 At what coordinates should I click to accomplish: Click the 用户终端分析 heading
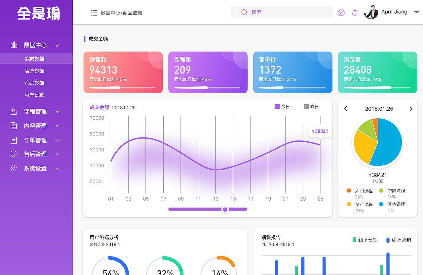pos(104,237)
